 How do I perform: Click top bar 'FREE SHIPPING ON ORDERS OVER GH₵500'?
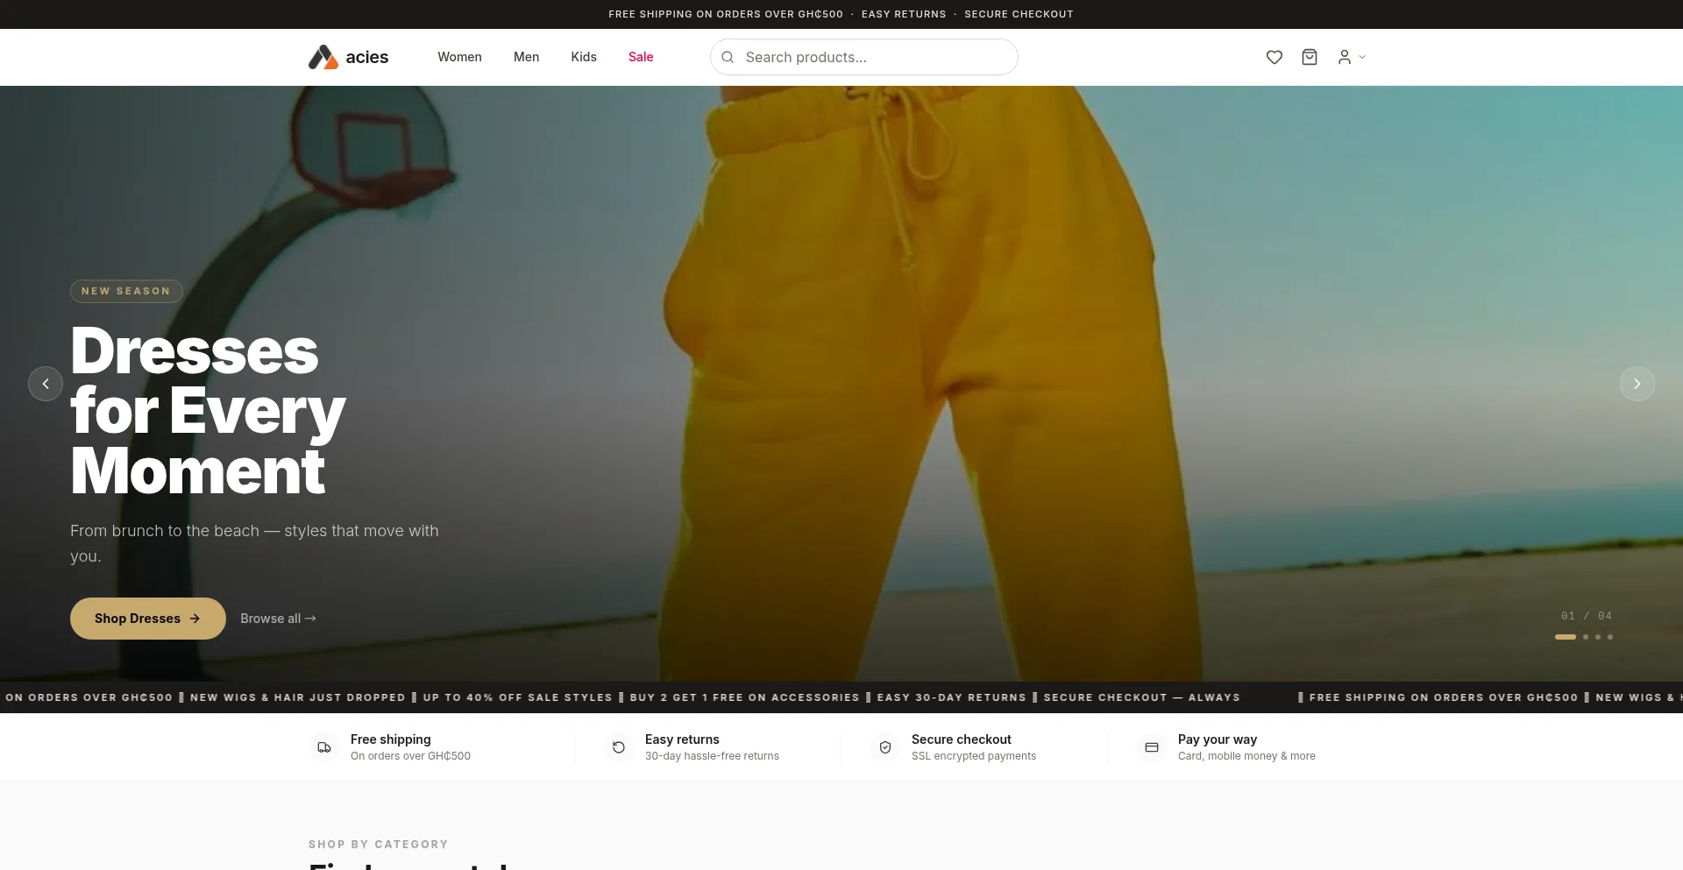726,14
